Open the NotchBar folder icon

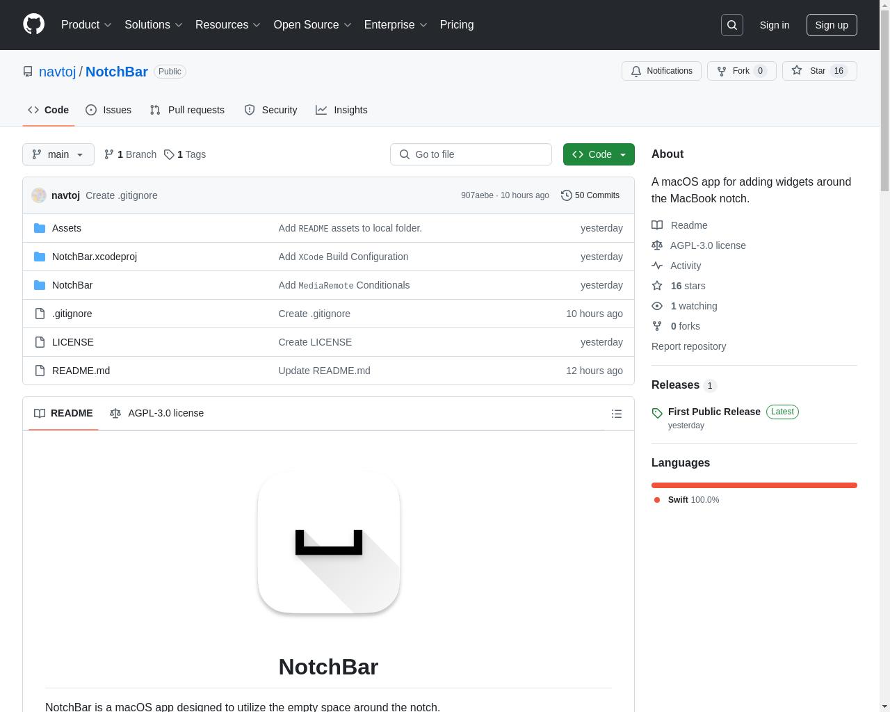point(40,285)
